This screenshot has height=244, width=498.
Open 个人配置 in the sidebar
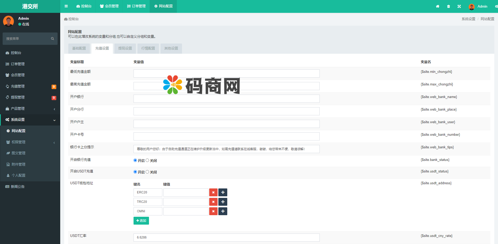tap(30, 175)
